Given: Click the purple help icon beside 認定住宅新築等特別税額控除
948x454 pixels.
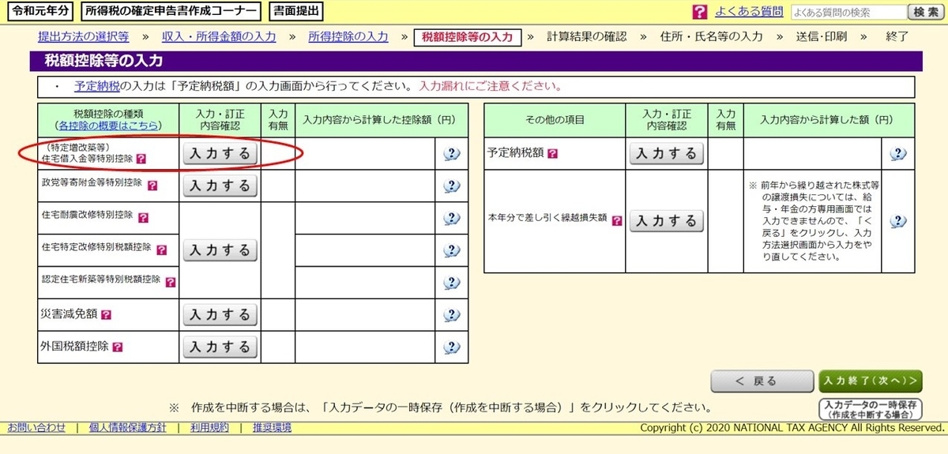Looking at the screenshot, I should 171,282.
